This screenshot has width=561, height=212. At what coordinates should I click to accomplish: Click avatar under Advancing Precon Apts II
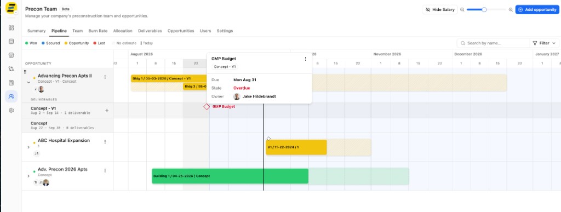pyautogui.click(x=41, y=89)
